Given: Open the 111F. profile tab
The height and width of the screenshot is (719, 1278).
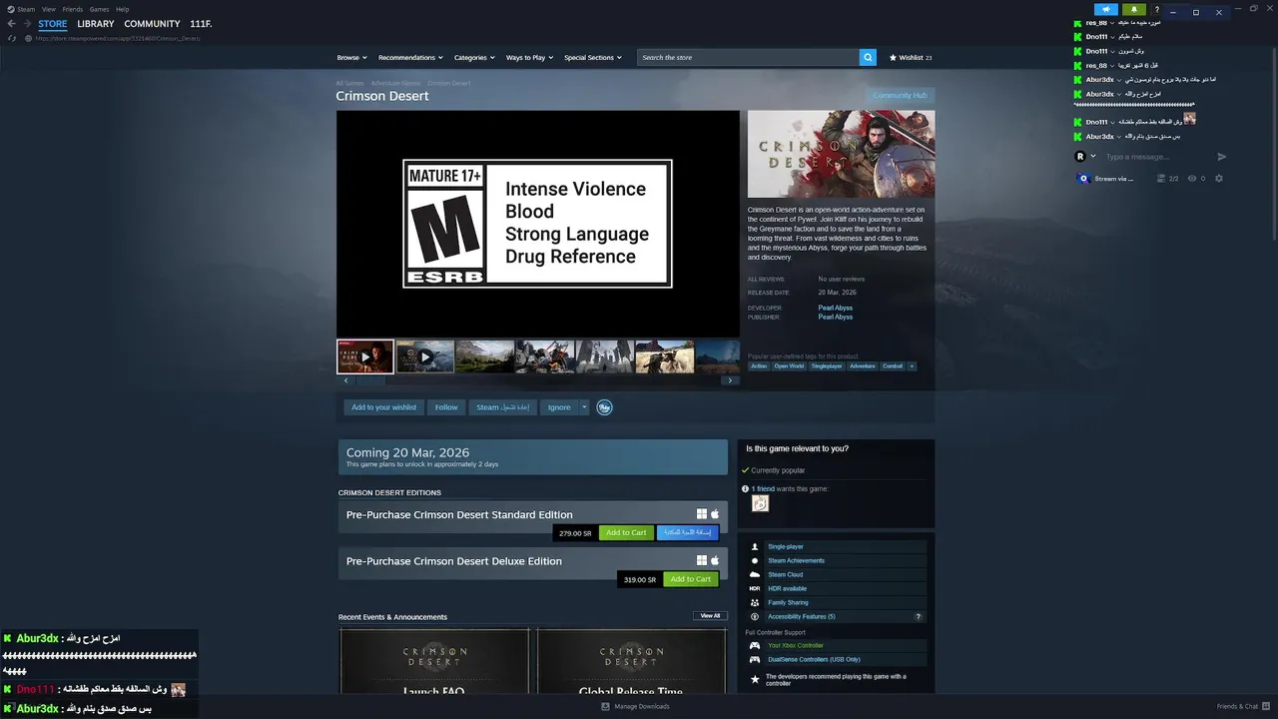Looking at the screenshot, I should (x=201, y=24).
